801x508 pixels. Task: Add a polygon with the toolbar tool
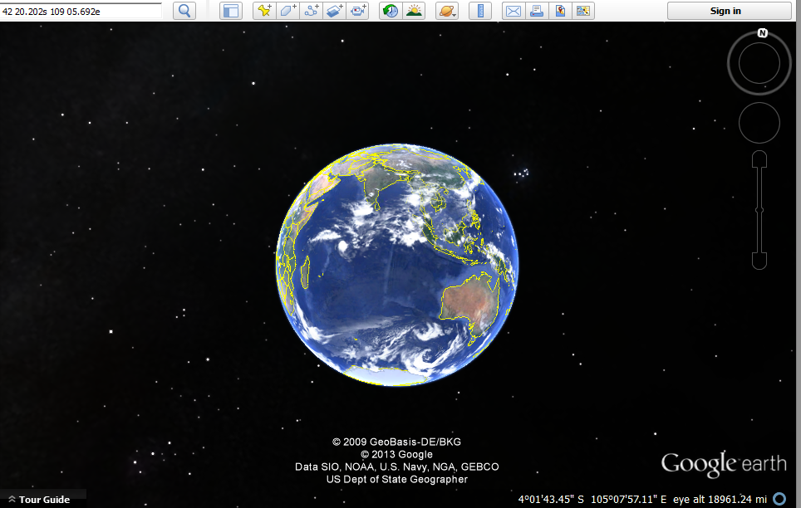pos(287,11)
